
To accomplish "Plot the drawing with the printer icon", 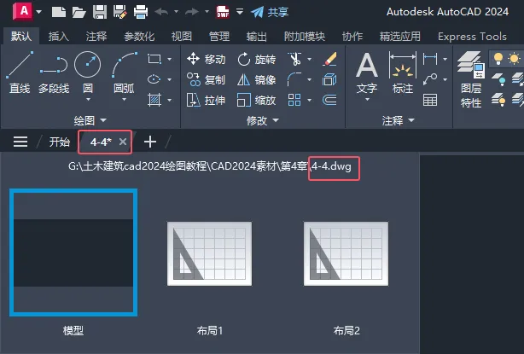I will point(141,12).
